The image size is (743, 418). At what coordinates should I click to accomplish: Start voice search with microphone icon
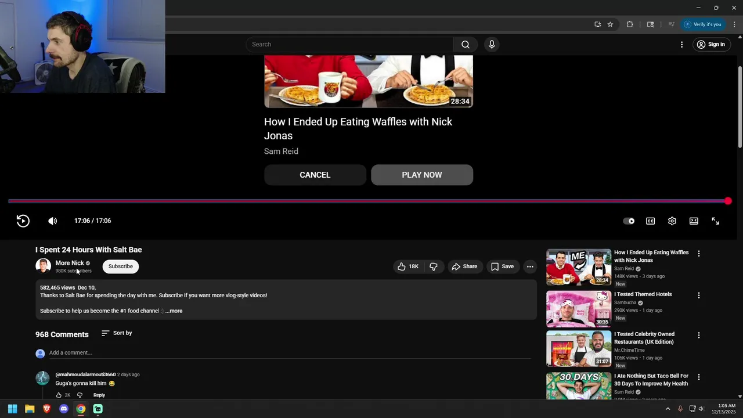pos(492,44)
